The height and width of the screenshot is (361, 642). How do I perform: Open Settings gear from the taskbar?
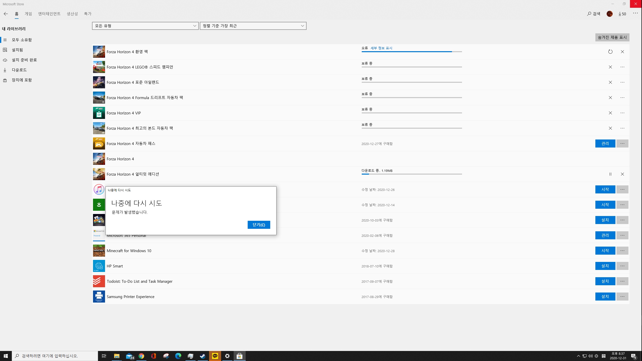[x=227, y=356]
